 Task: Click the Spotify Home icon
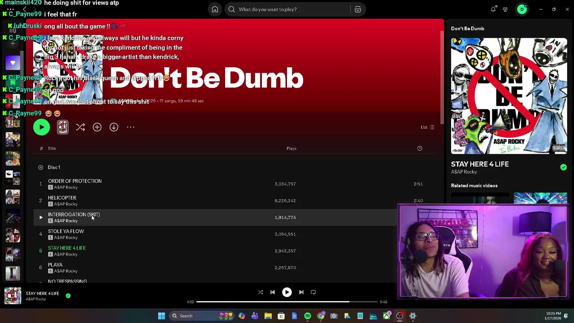click(215, 9)
